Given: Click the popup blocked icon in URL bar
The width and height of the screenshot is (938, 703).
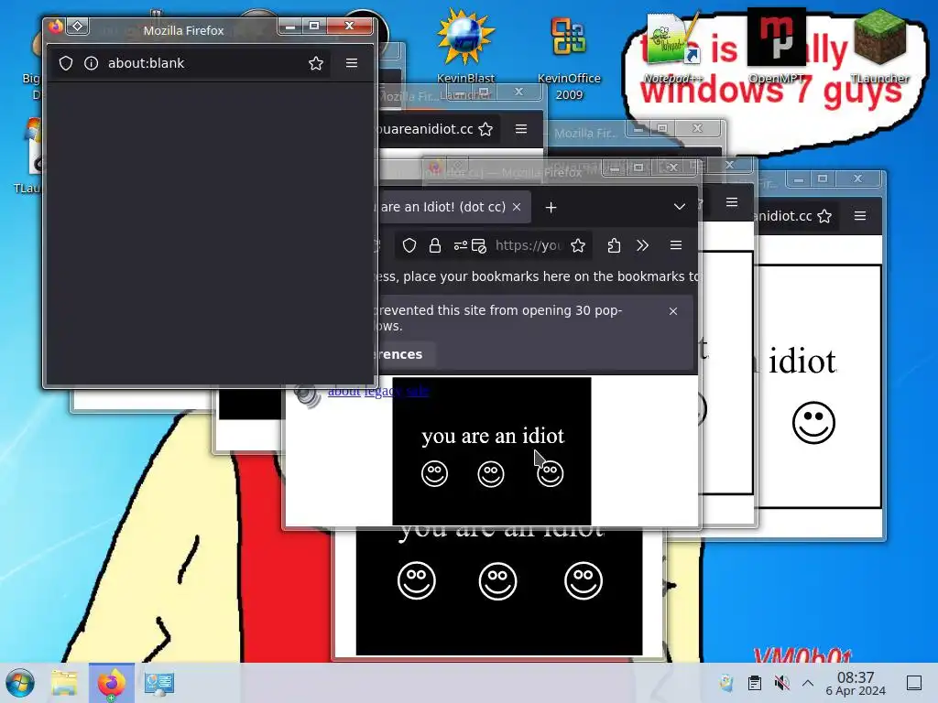Looking at the screenshot, I should (479, 245).
